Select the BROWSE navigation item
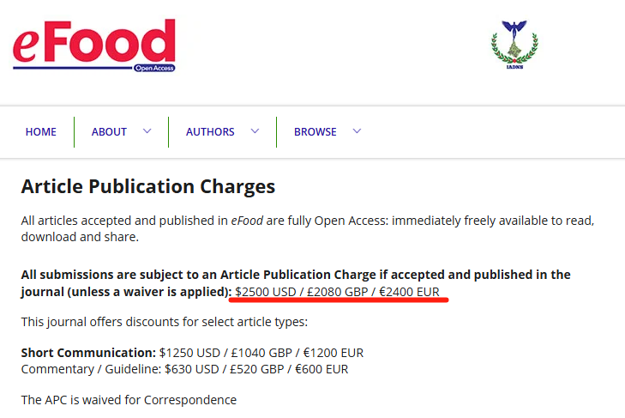 coord(316,131)
